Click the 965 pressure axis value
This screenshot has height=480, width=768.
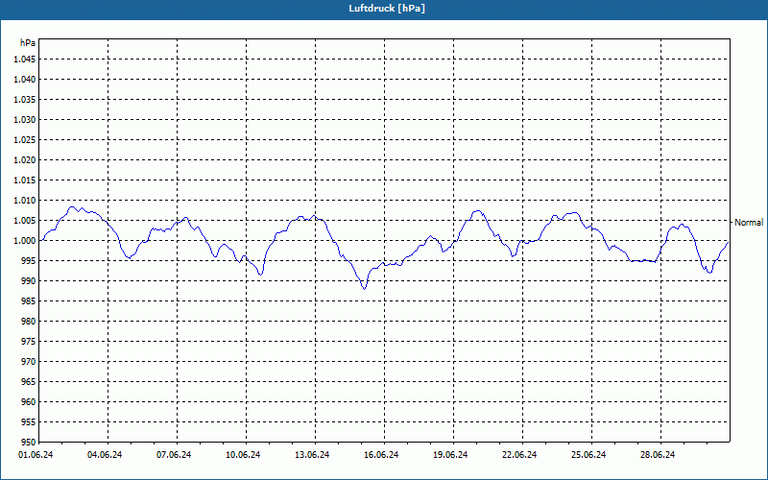coord(29,381)
